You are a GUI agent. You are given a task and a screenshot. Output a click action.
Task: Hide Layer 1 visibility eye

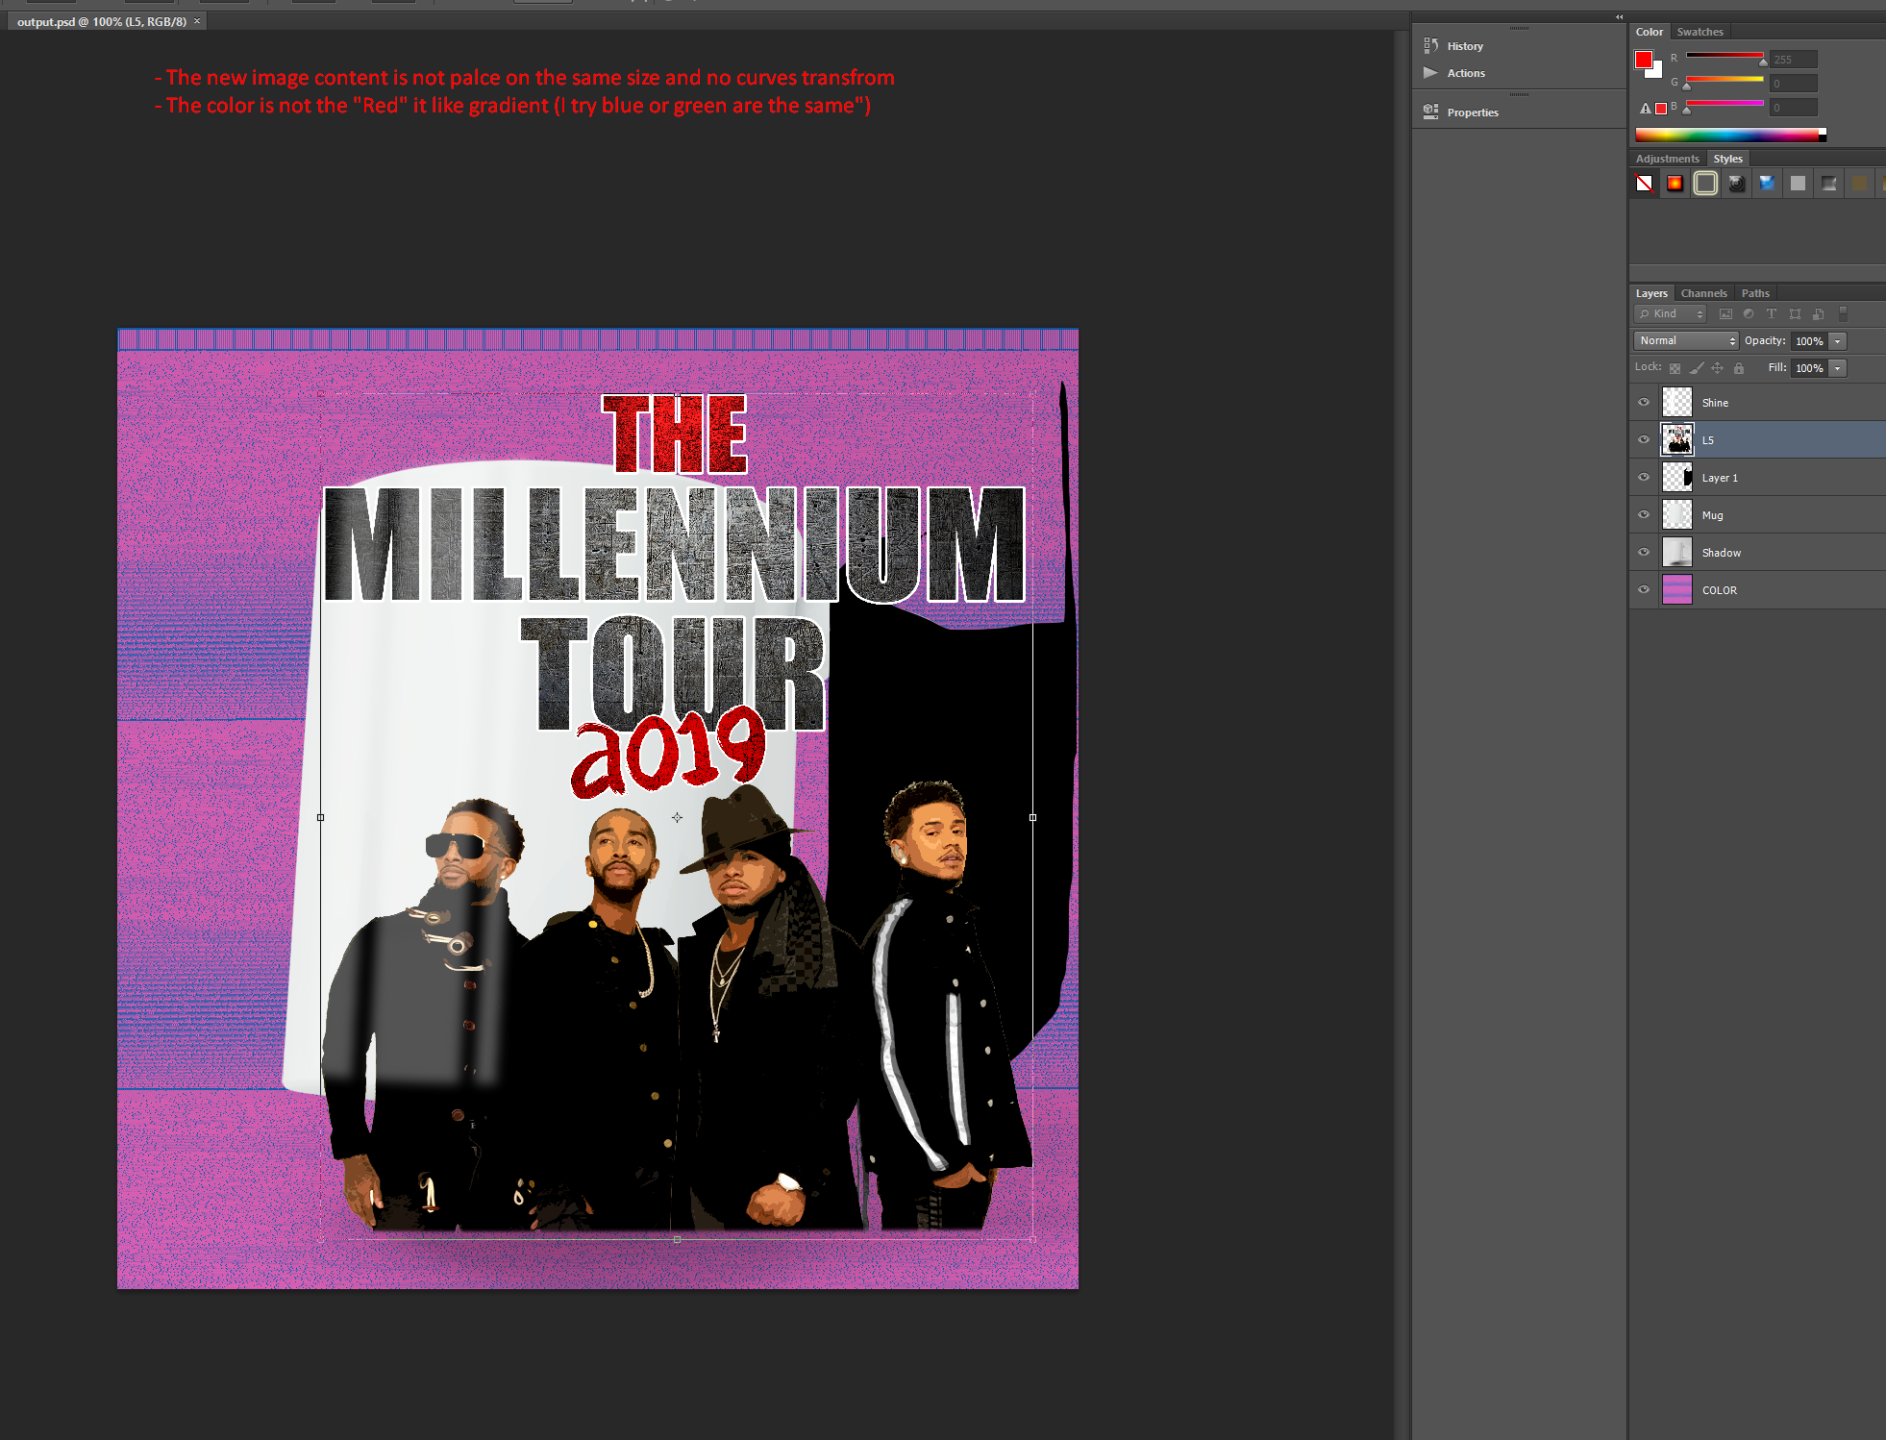tap(1644, 477)
